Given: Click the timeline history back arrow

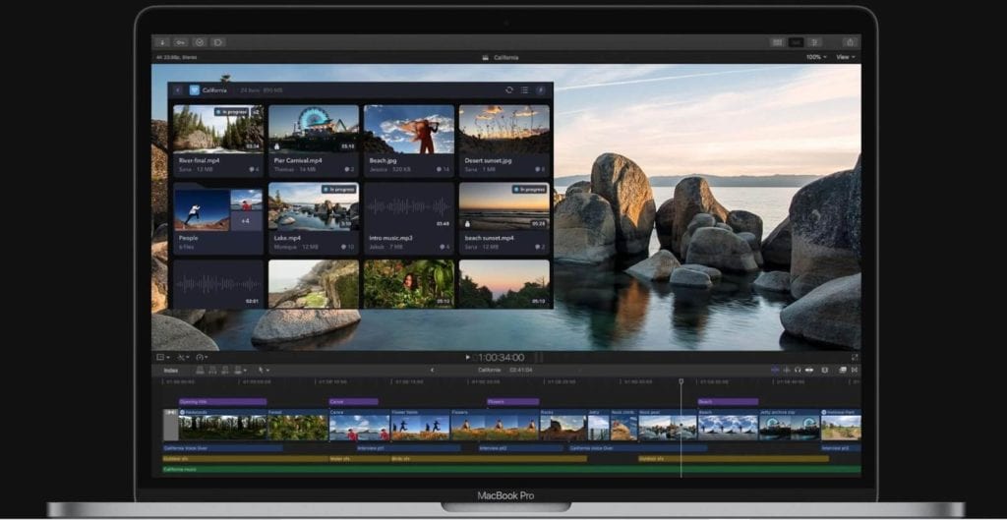Looking at the screenshot, I should [x=432, y=371].
